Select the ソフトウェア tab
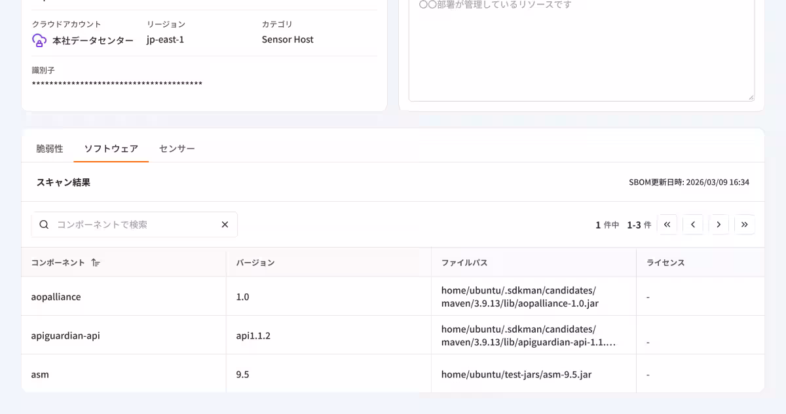Screen dimensions: 786x414 point(111,148)
